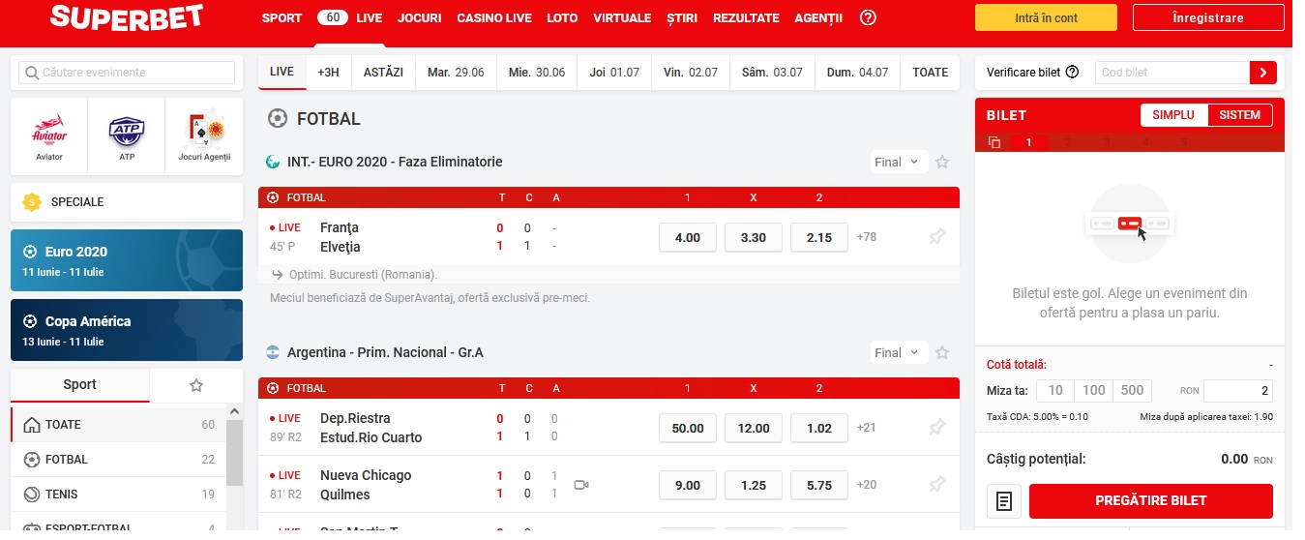
Task: Set stake to 10 quick button
Action: [x=1055, y=391]
